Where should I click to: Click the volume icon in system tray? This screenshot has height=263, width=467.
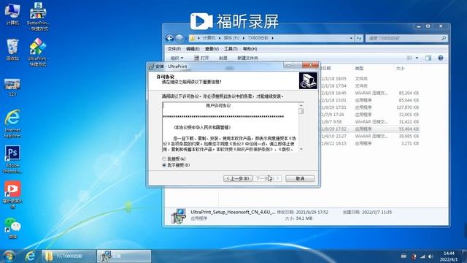click(431, 256)
